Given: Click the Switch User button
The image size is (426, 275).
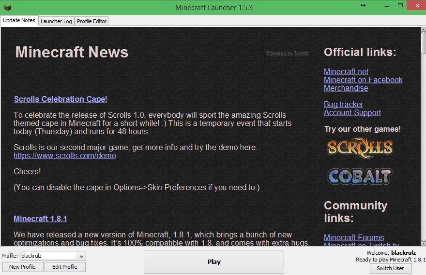Looking at the screenshot, I should coord(390,268).
